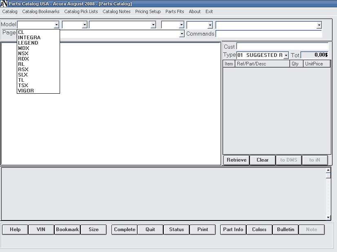Choose INTEGRA in the Model dropdown
This screenshot has height=252, width=337.
[x=29, y=38]
